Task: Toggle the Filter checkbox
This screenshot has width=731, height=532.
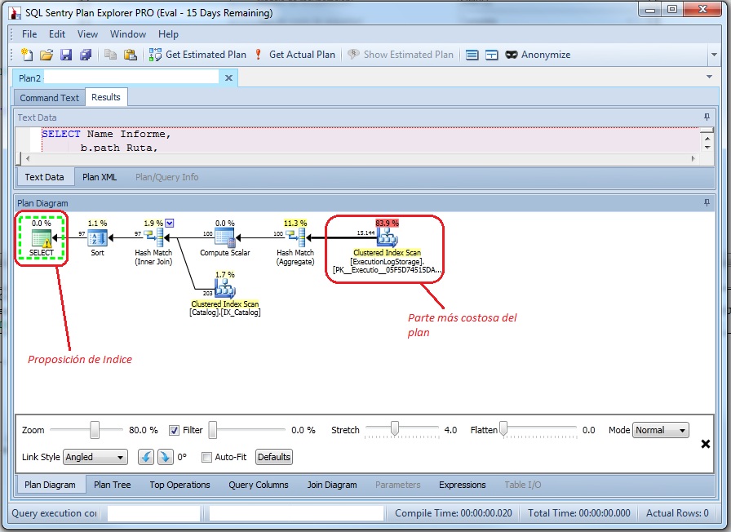Action: pos(175,430)
